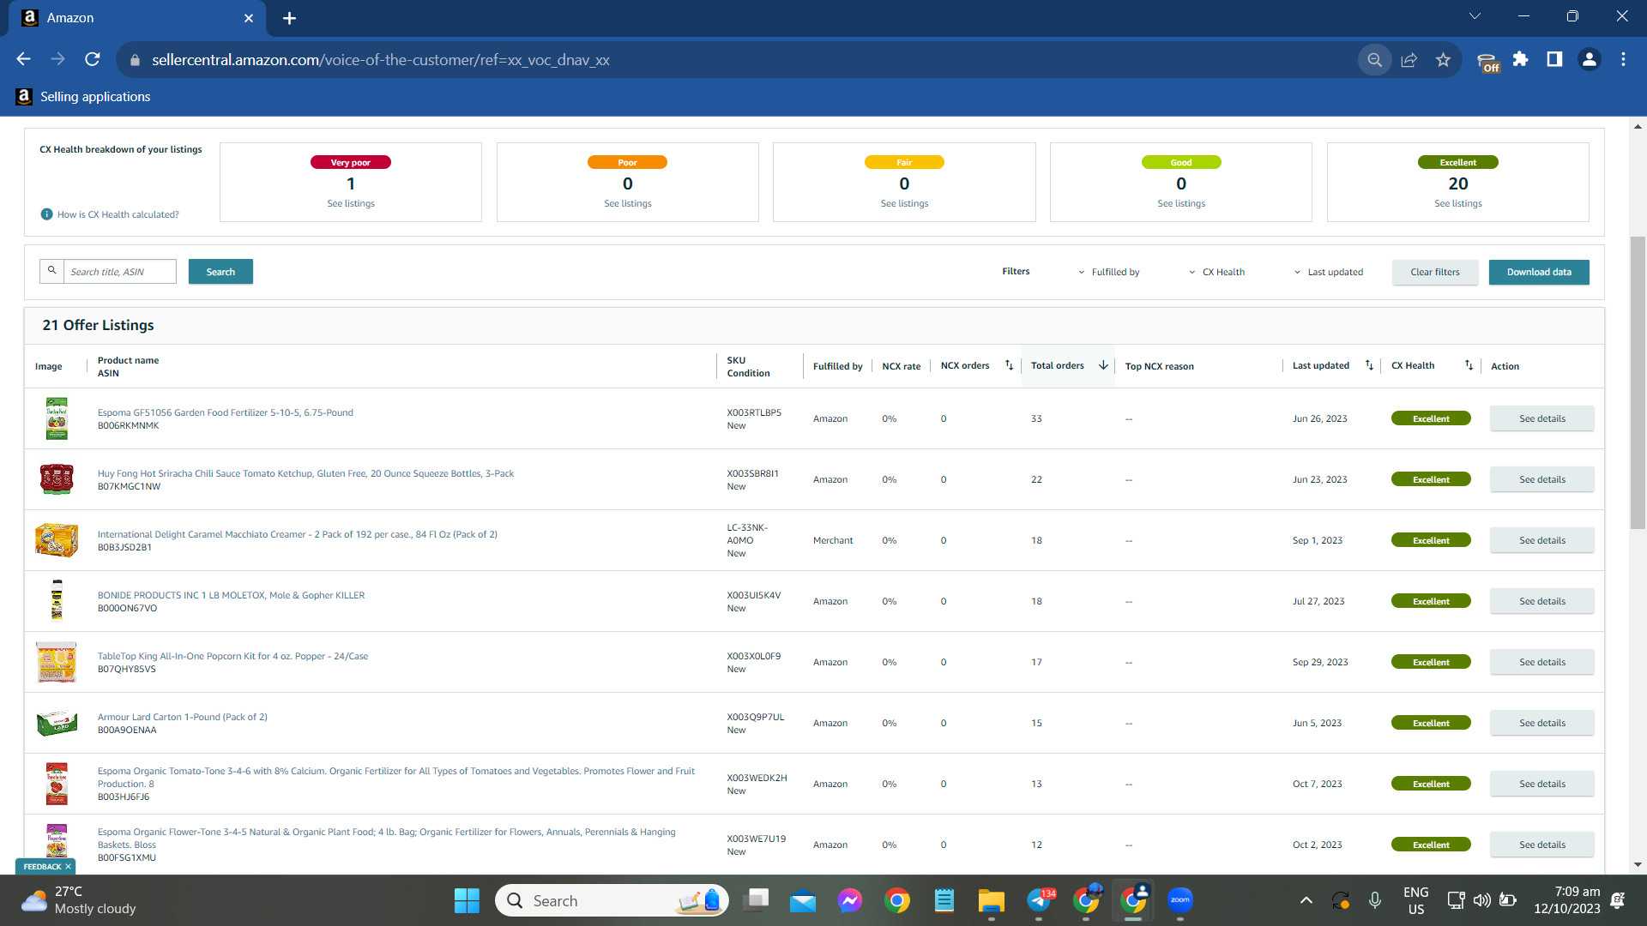Screen dimensions: 1647x926
Task: Click the page vertical scrollbar thumb
Action: click(x=1638, y=382)
